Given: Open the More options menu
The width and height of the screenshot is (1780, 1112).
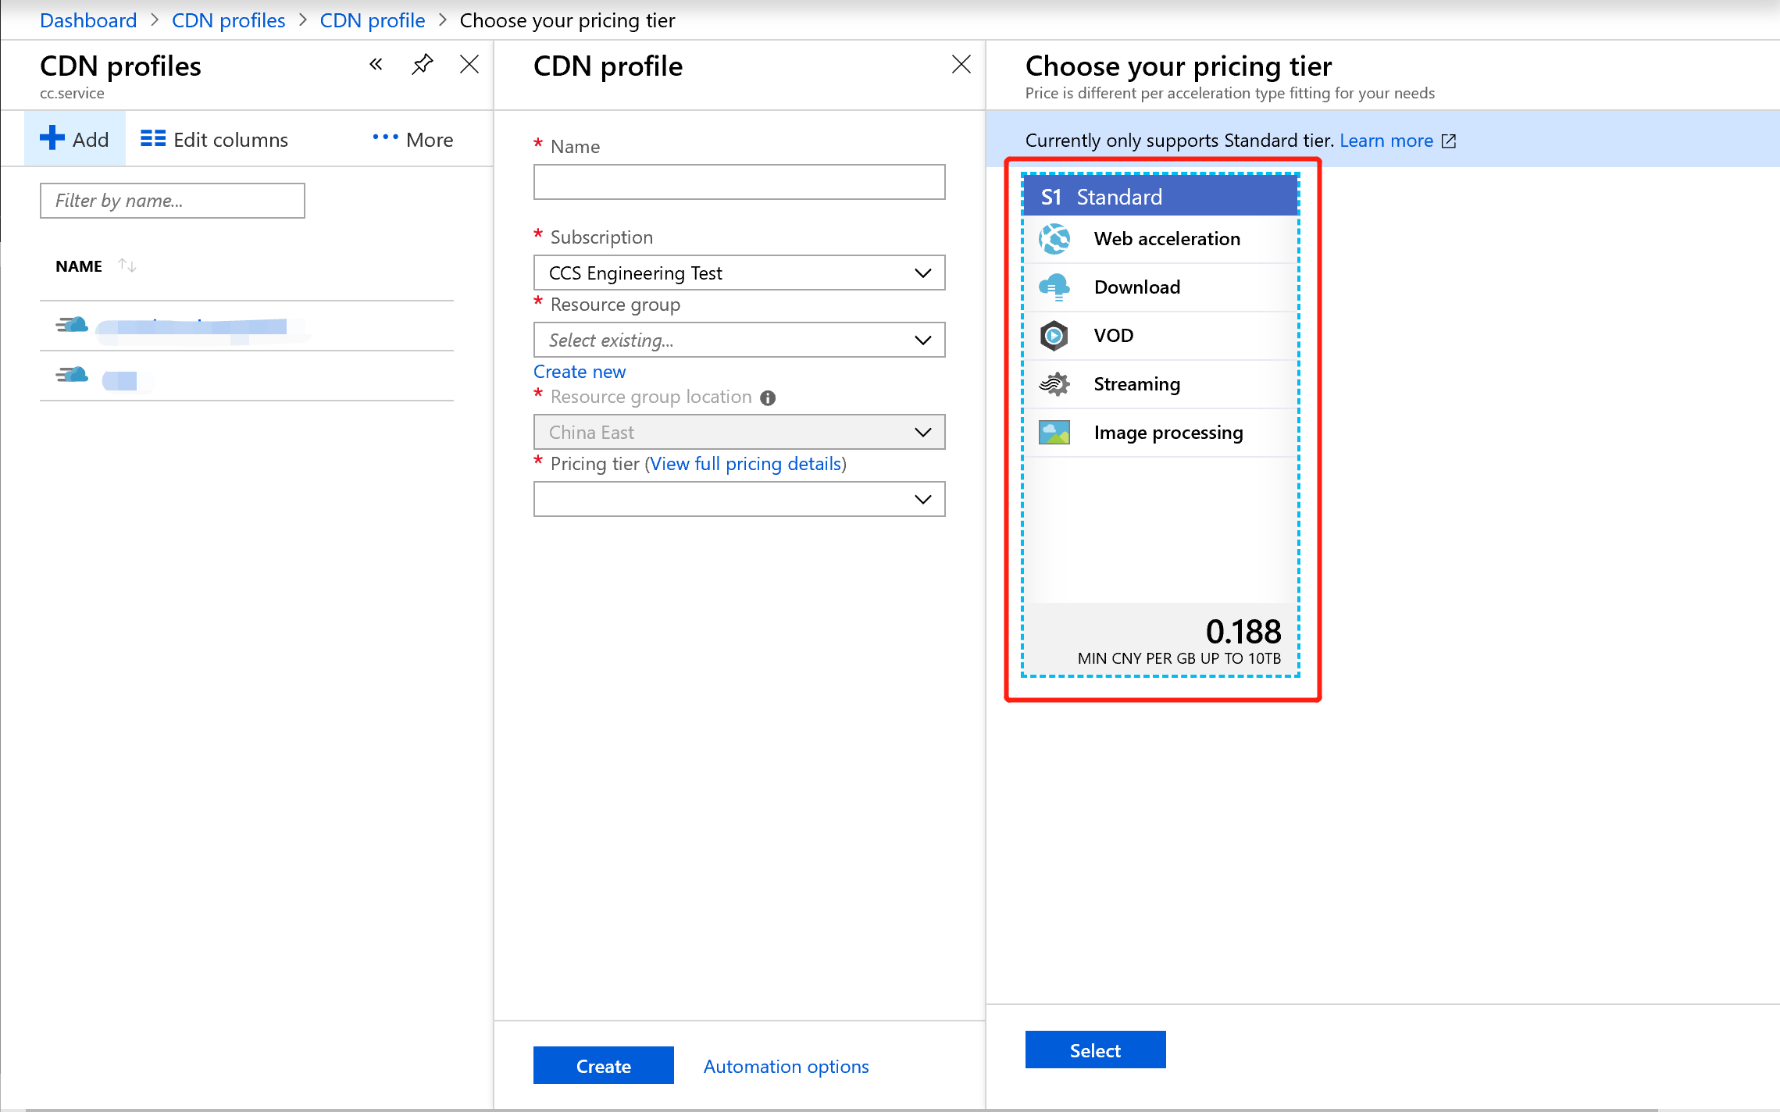Looking at the screenshot, I should [x=412, y=140].
